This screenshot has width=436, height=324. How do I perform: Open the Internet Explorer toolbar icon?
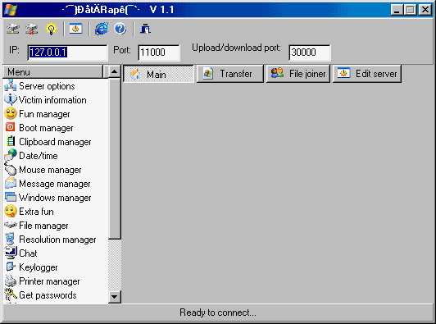(102, 29)
